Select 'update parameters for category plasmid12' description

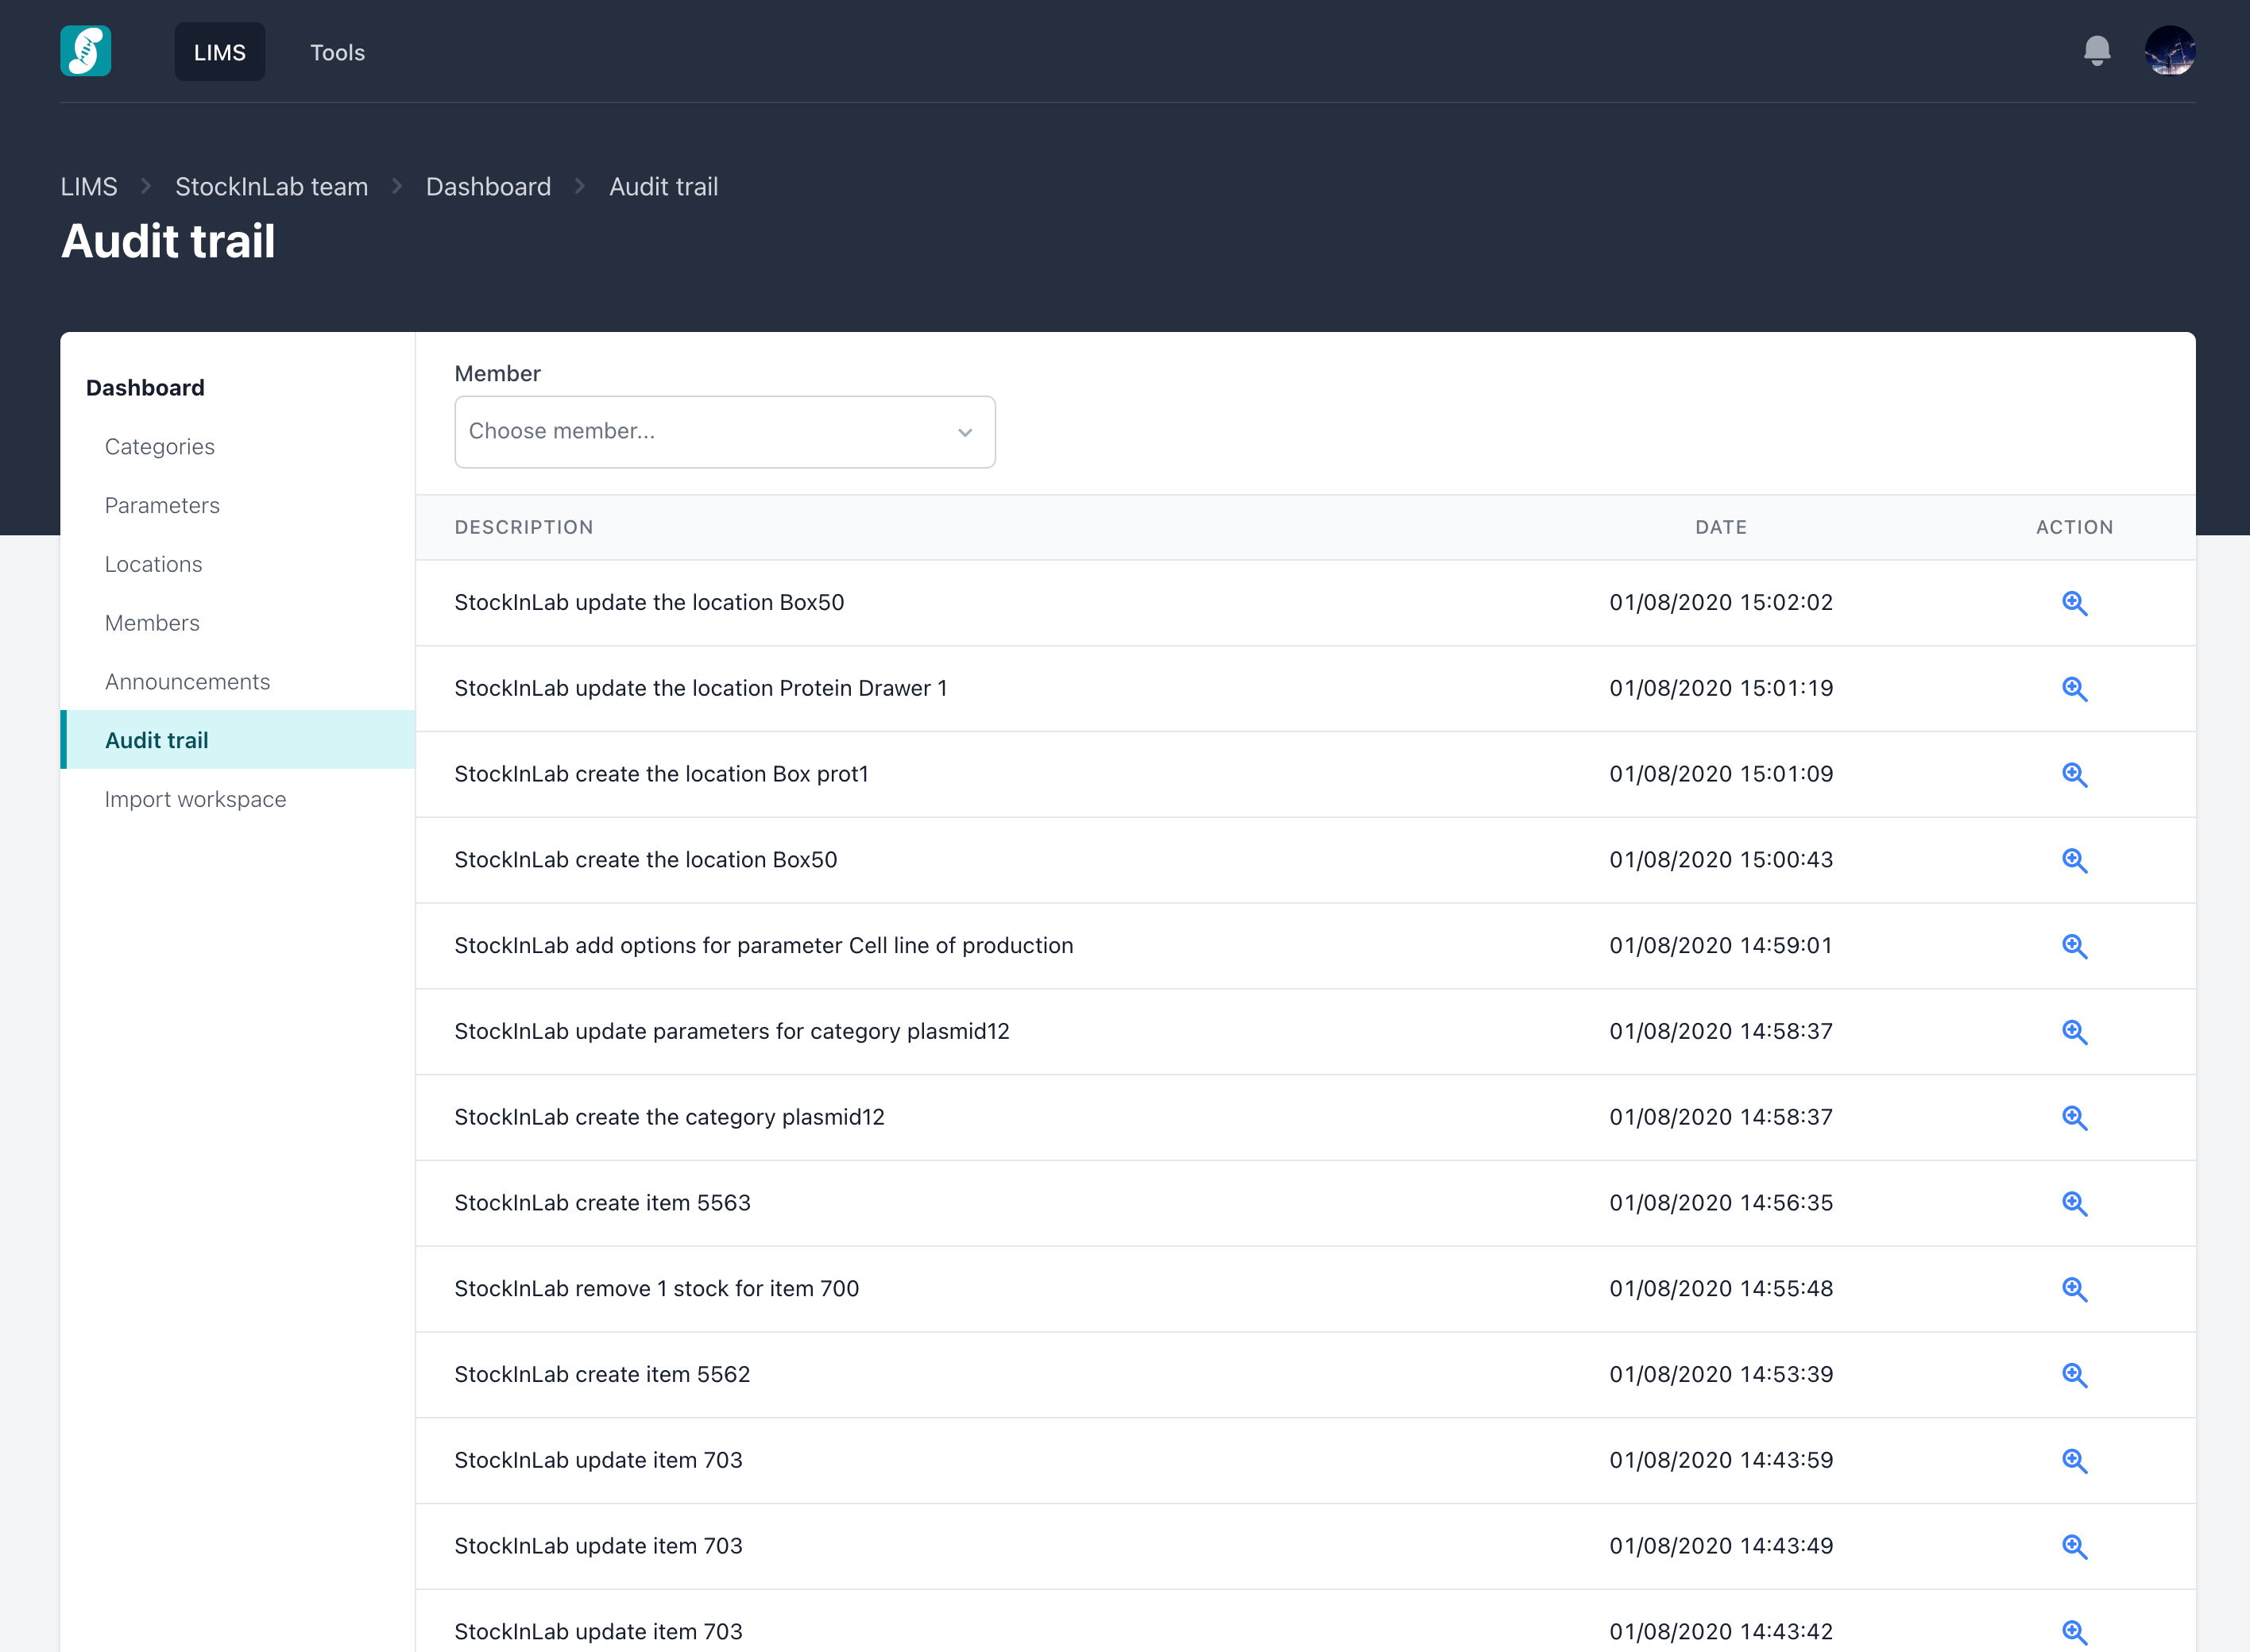click(x=731, y=1032)
